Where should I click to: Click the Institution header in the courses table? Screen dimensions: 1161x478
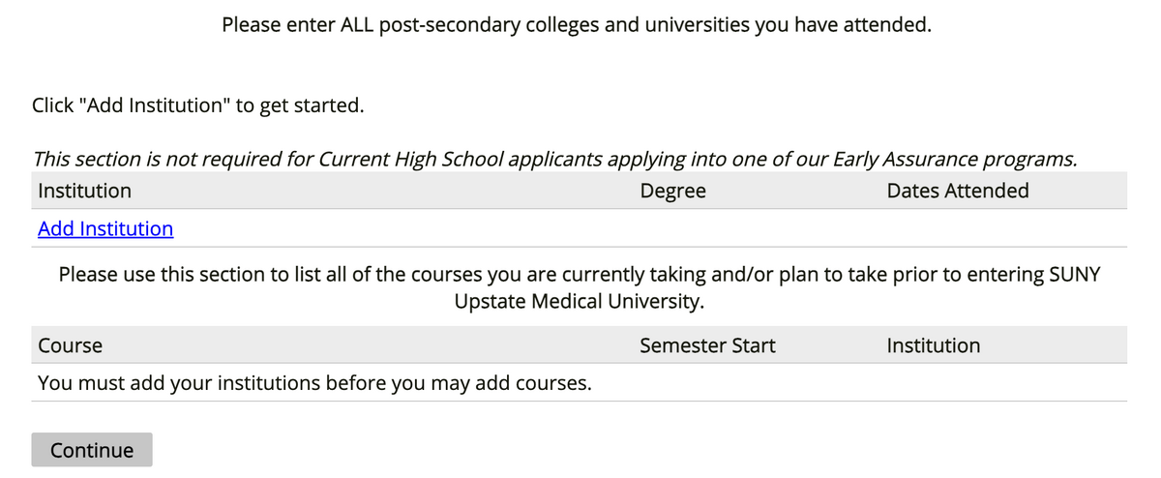tap(933, 345)
